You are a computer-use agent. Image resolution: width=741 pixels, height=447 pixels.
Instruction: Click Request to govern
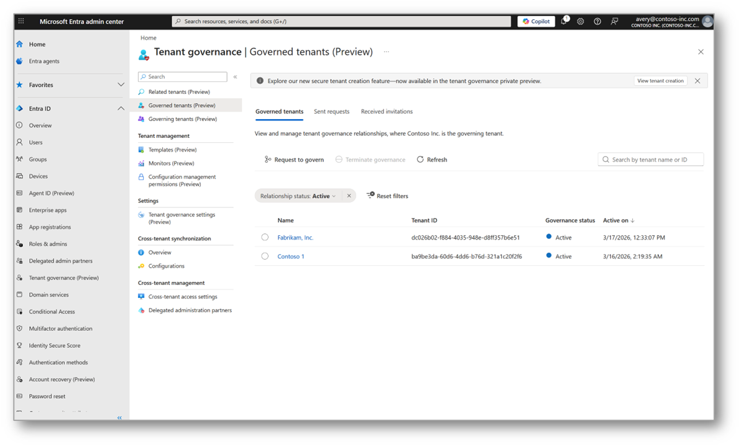point(294,160)
